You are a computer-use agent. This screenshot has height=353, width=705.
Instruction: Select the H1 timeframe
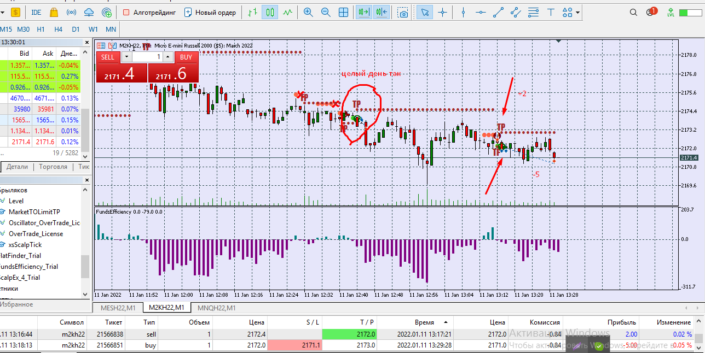(41, 30)
